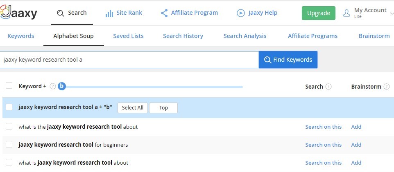Click Search on this for "what is jaaxy" row
This screenshot has width=394, height=172.
coord(324,163)
